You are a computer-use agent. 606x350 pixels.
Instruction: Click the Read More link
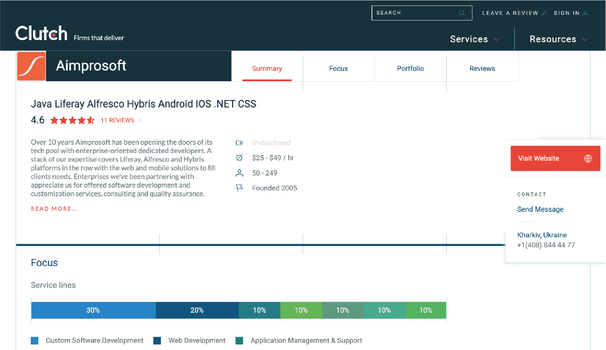tap(54, 209)
